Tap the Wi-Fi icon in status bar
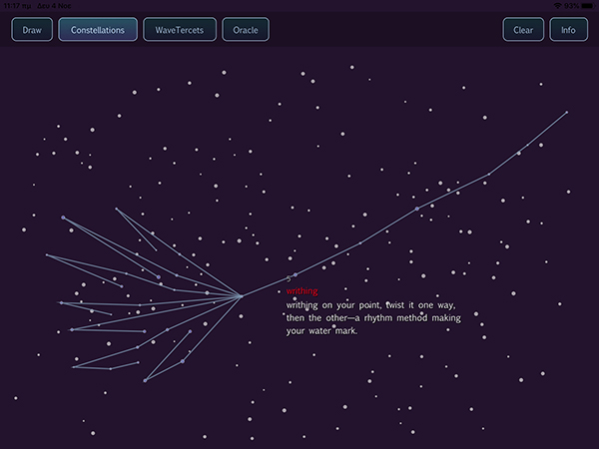The image size is (599, 449). [555, 5]
